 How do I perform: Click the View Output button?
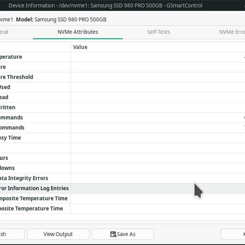[58, 234]
